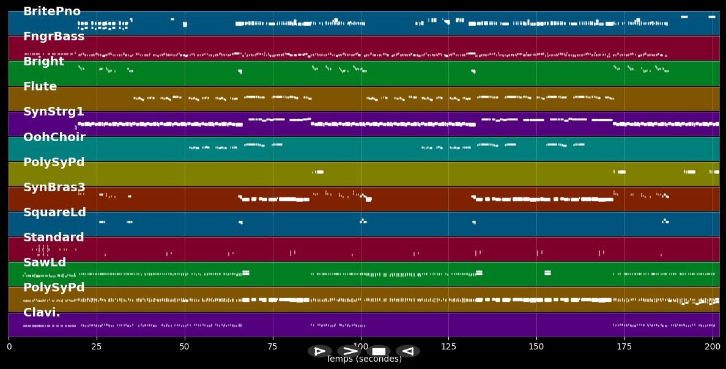Image resolution: width=726 pixels, height=369 pixels.
Task: Select the BritePno track label
Action: tap(52, 12)
